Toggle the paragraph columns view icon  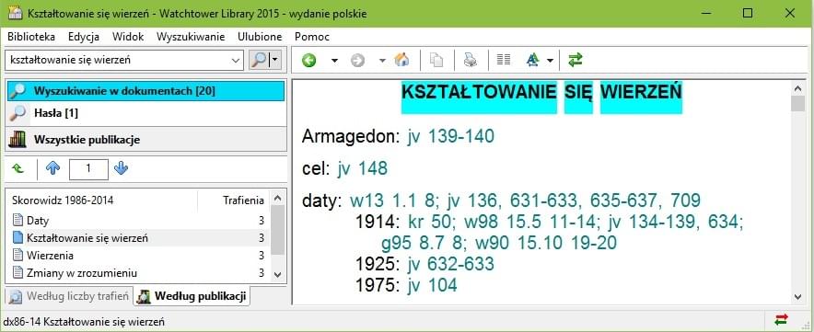pyautogui.click(x=504, y=60)
